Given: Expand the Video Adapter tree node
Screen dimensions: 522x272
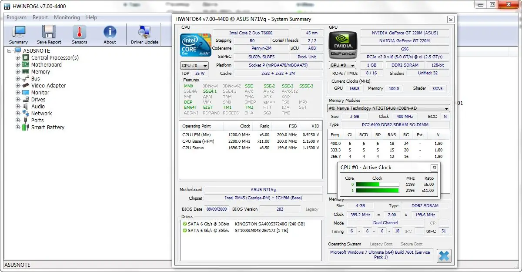Looking at the screenshot, I should click(x=18, y=85).
